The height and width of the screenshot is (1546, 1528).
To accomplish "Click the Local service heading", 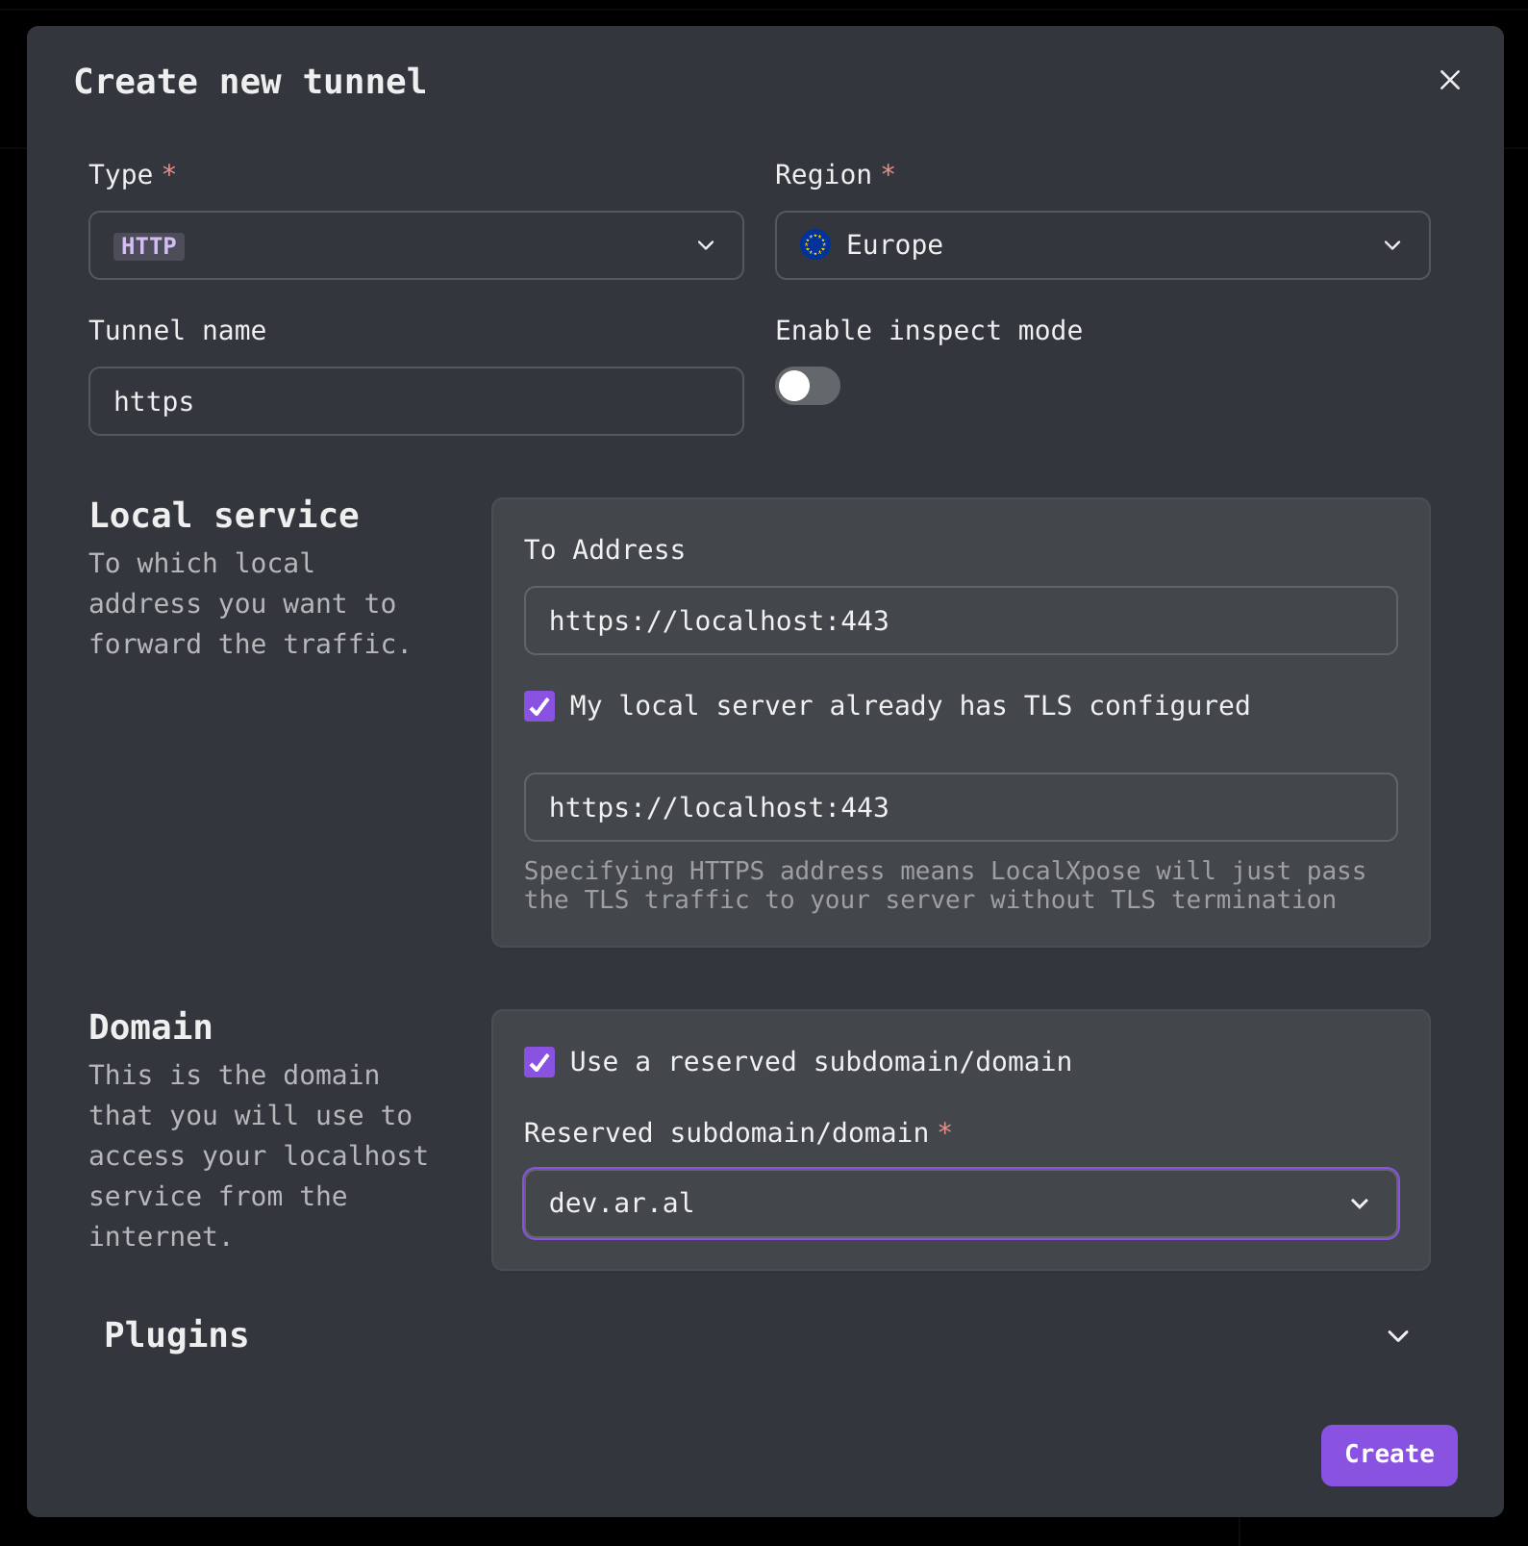I will pos(224,516).
